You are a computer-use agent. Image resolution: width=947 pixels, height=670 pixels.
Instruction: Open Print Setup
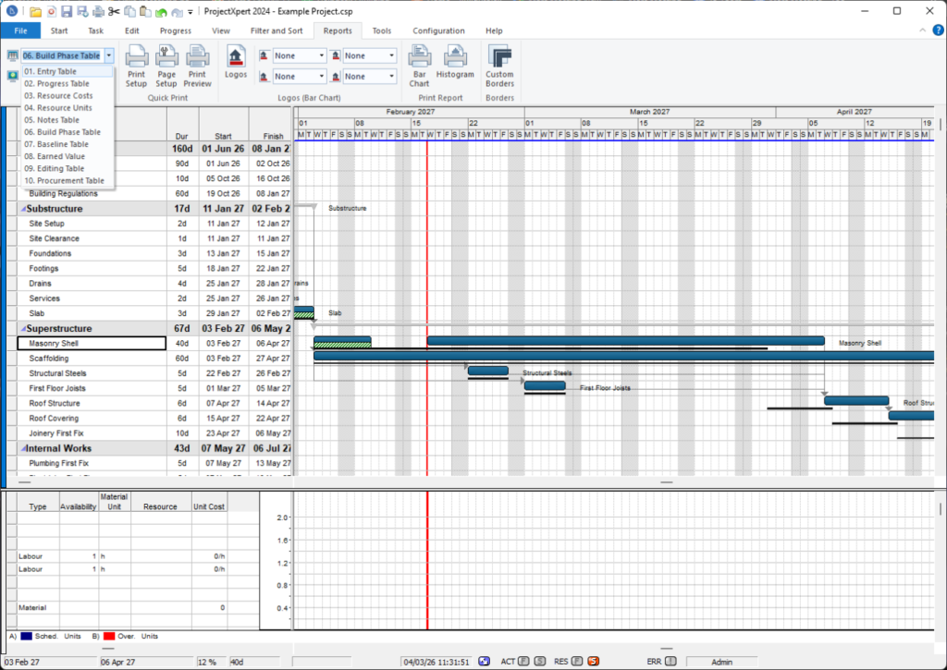pyautogui.click(x=137, y=67)
